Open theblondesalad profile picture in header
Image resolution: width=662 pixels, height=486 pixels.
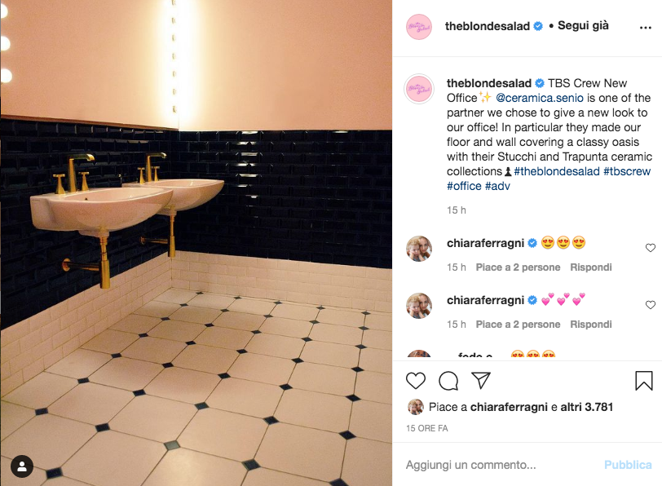click(419, 27)
